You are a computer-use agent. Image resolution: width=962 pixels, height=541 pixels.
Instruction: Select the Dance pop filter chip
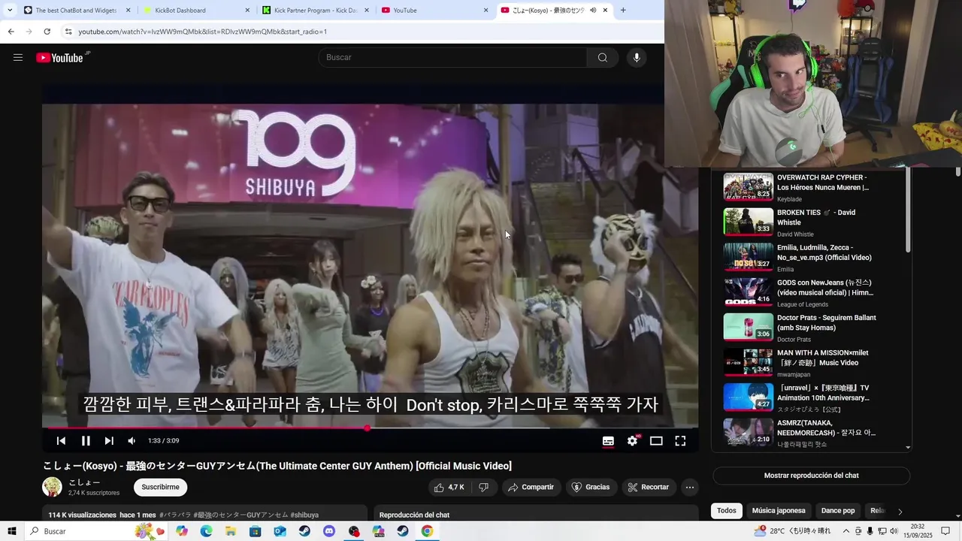[837, 511]
